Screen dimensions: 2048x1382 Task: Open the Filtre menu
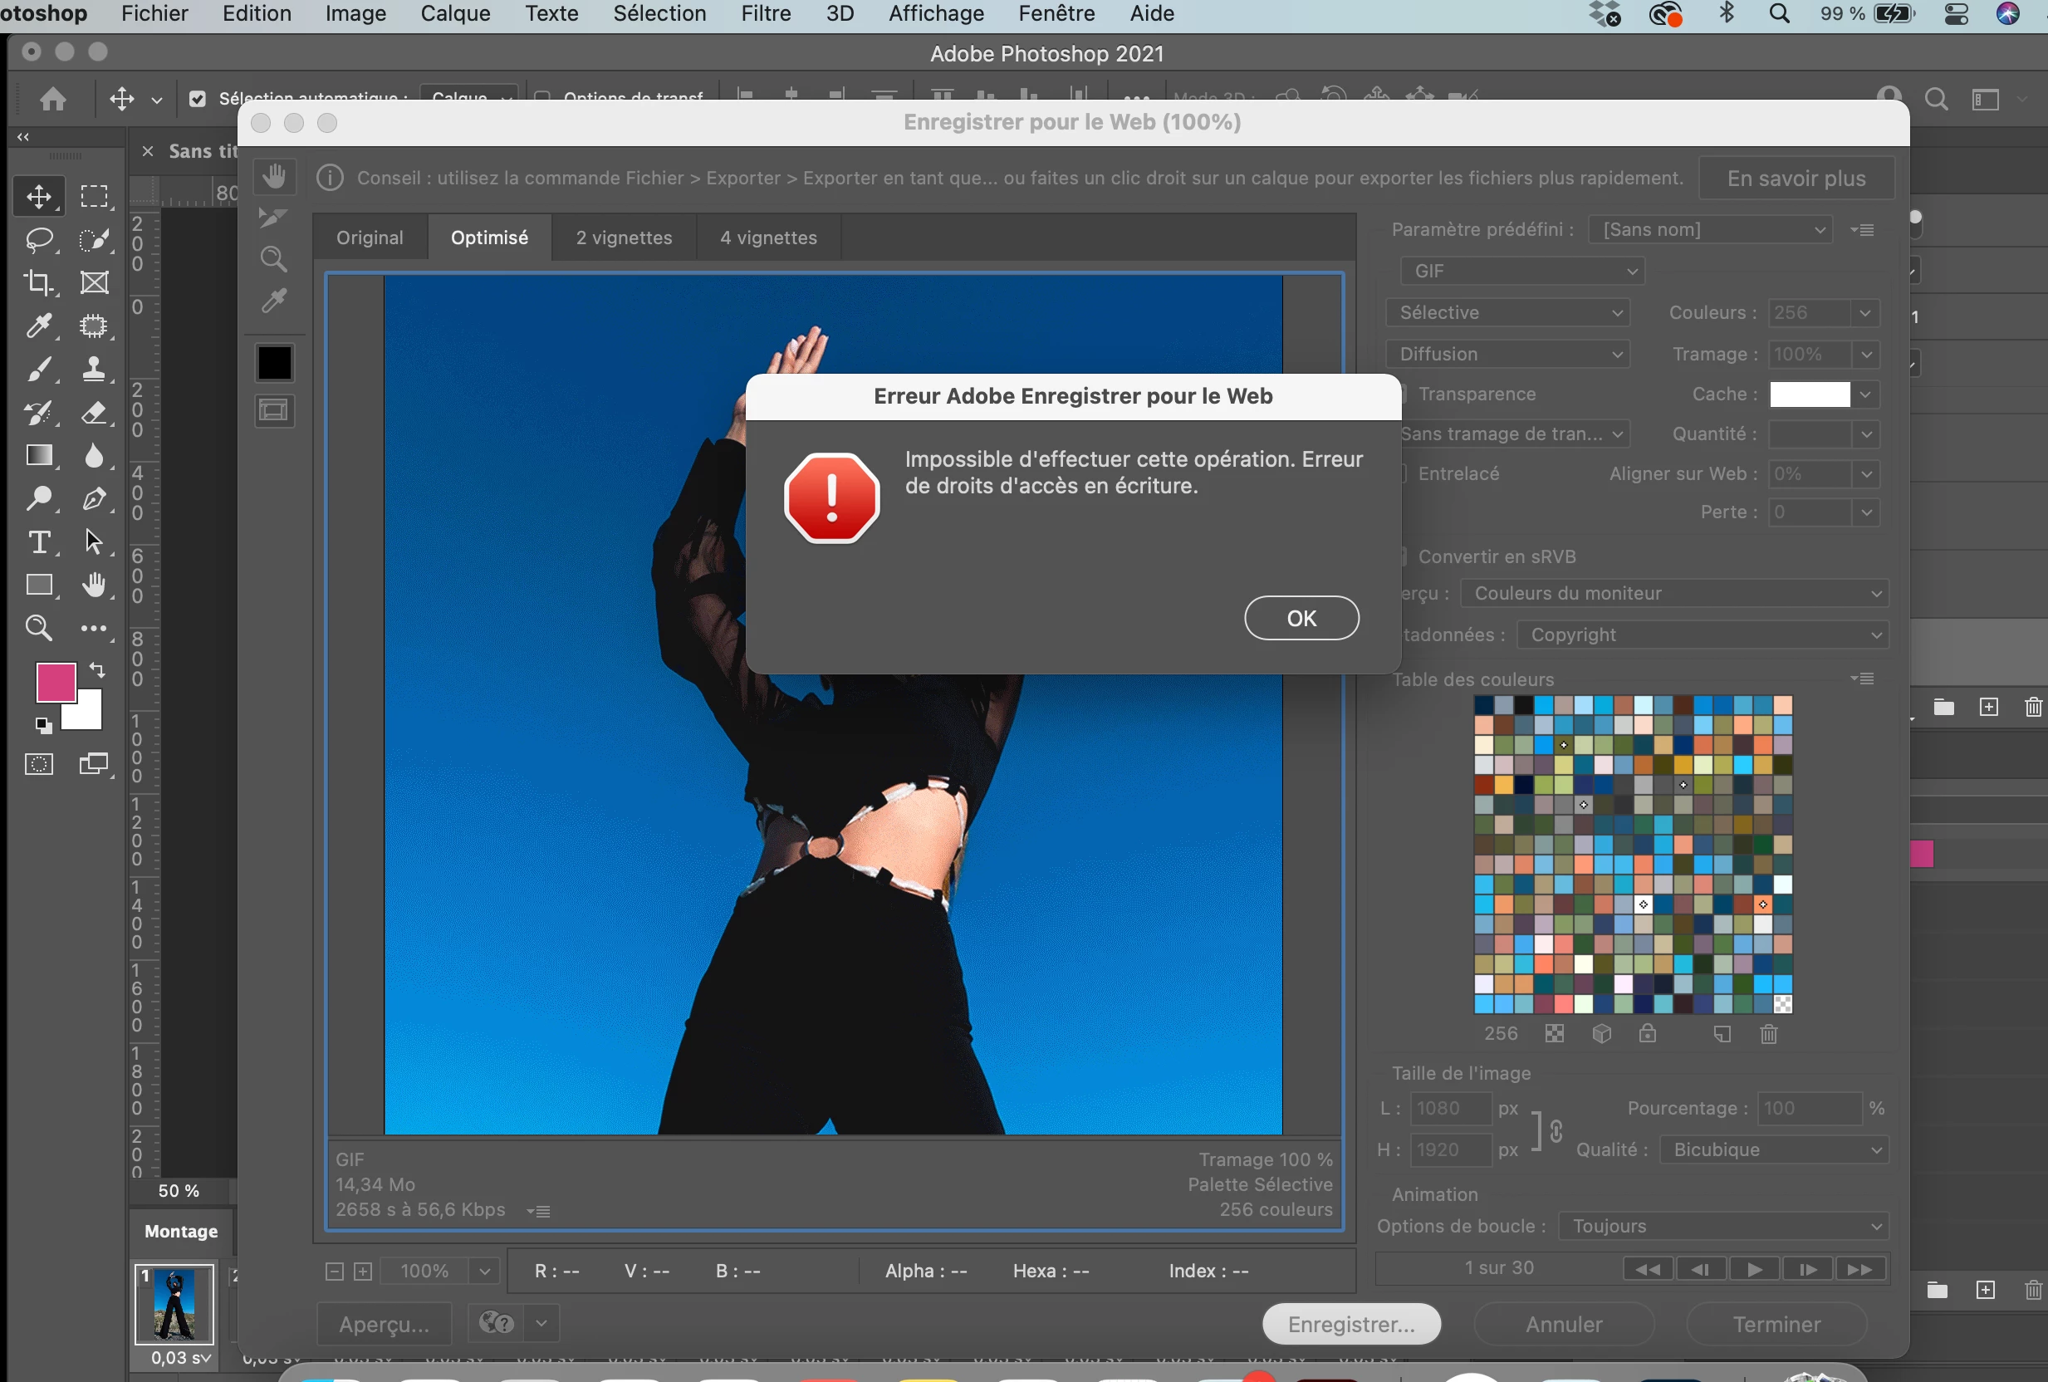click(x=765, y=14)
